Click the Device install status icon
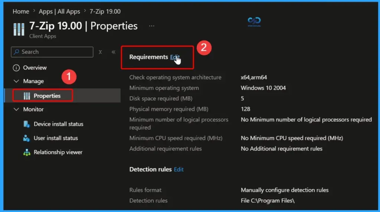Screen dimensions: 380x212 [27, 124]
